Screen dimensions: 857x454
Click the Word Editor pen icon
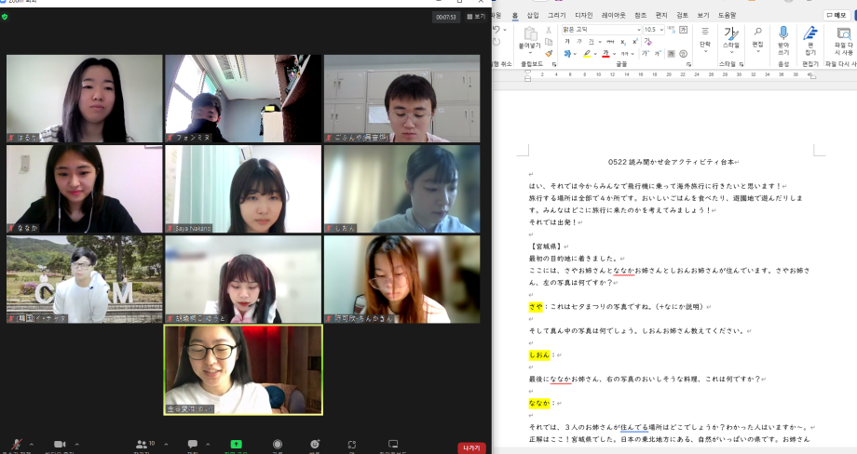click(x=810, y=35)
